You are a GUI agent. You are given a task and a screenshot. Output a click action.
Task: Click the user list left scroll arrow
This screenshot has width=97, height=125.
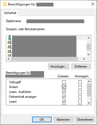click(x=9, y=59)
